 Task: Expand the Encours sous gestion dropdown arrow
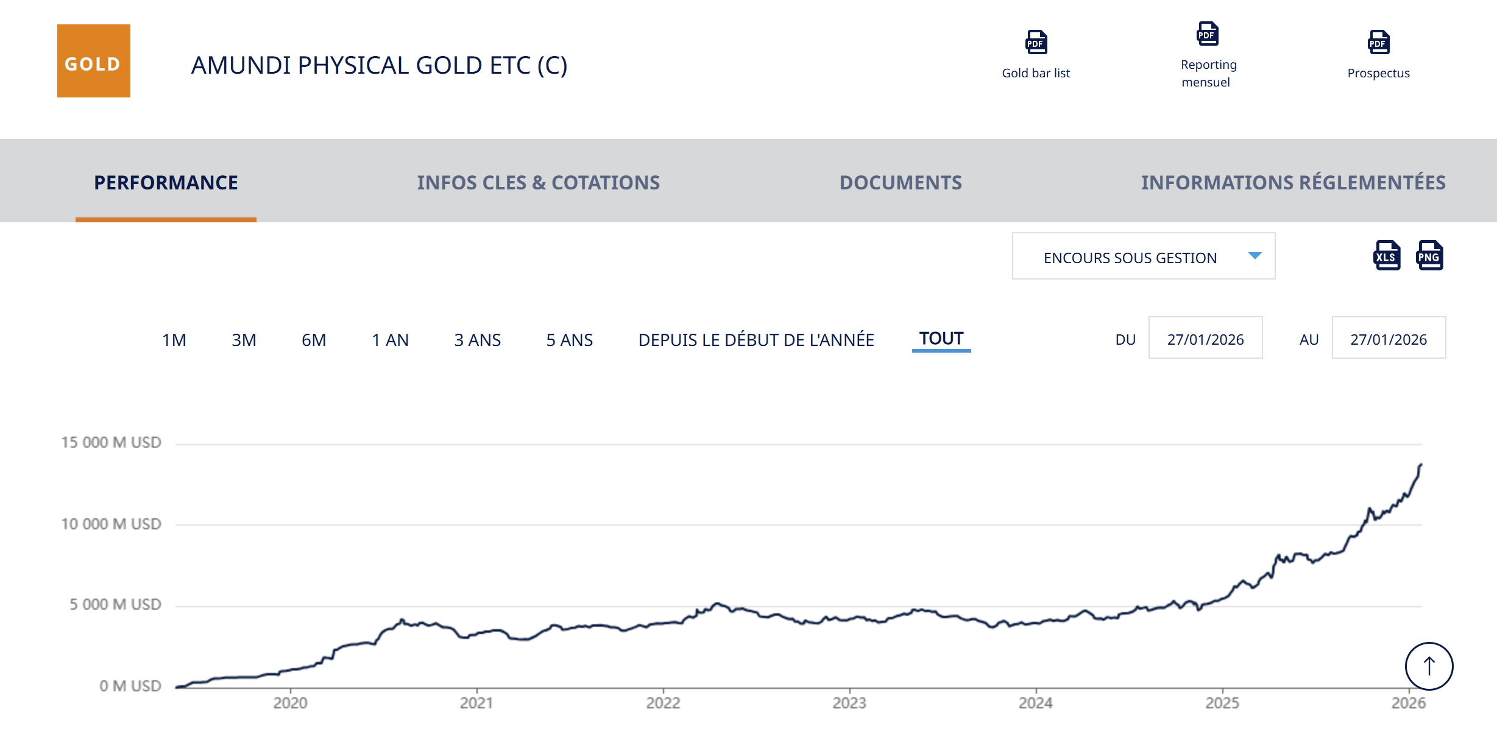click(x=1255, y=256)
